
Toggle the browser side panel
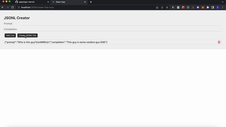click(x=213, y=7)
